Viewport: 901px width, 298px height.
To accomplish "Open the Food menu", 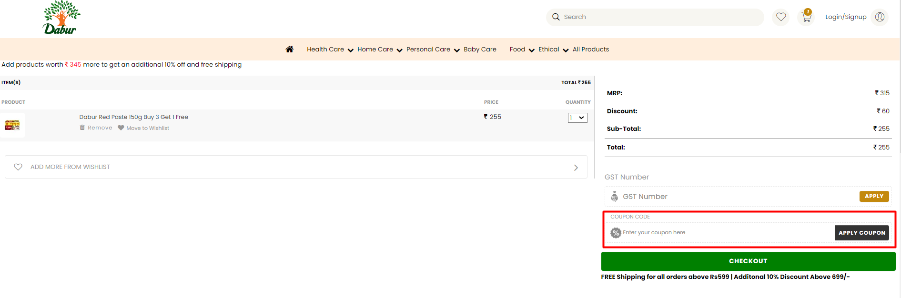I will [x=517, y=50].
